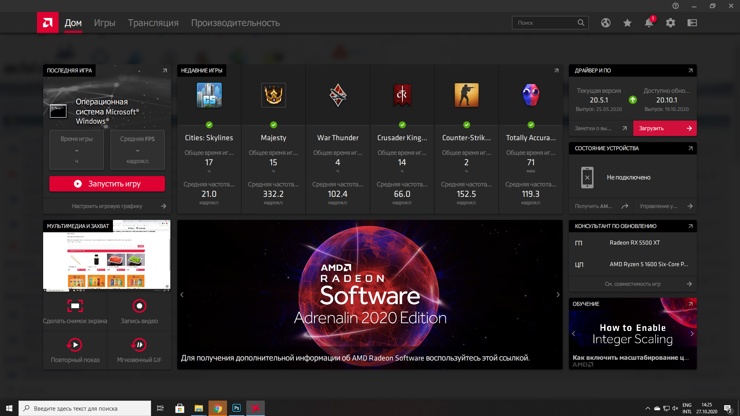Open the Majesty game icon
This screenshot has width=740, height=416.
click(273, 95)
